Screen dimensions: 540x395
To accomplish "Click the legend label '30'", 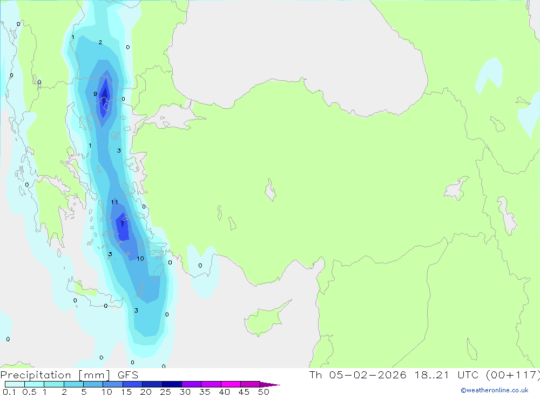I will [185, 392].
